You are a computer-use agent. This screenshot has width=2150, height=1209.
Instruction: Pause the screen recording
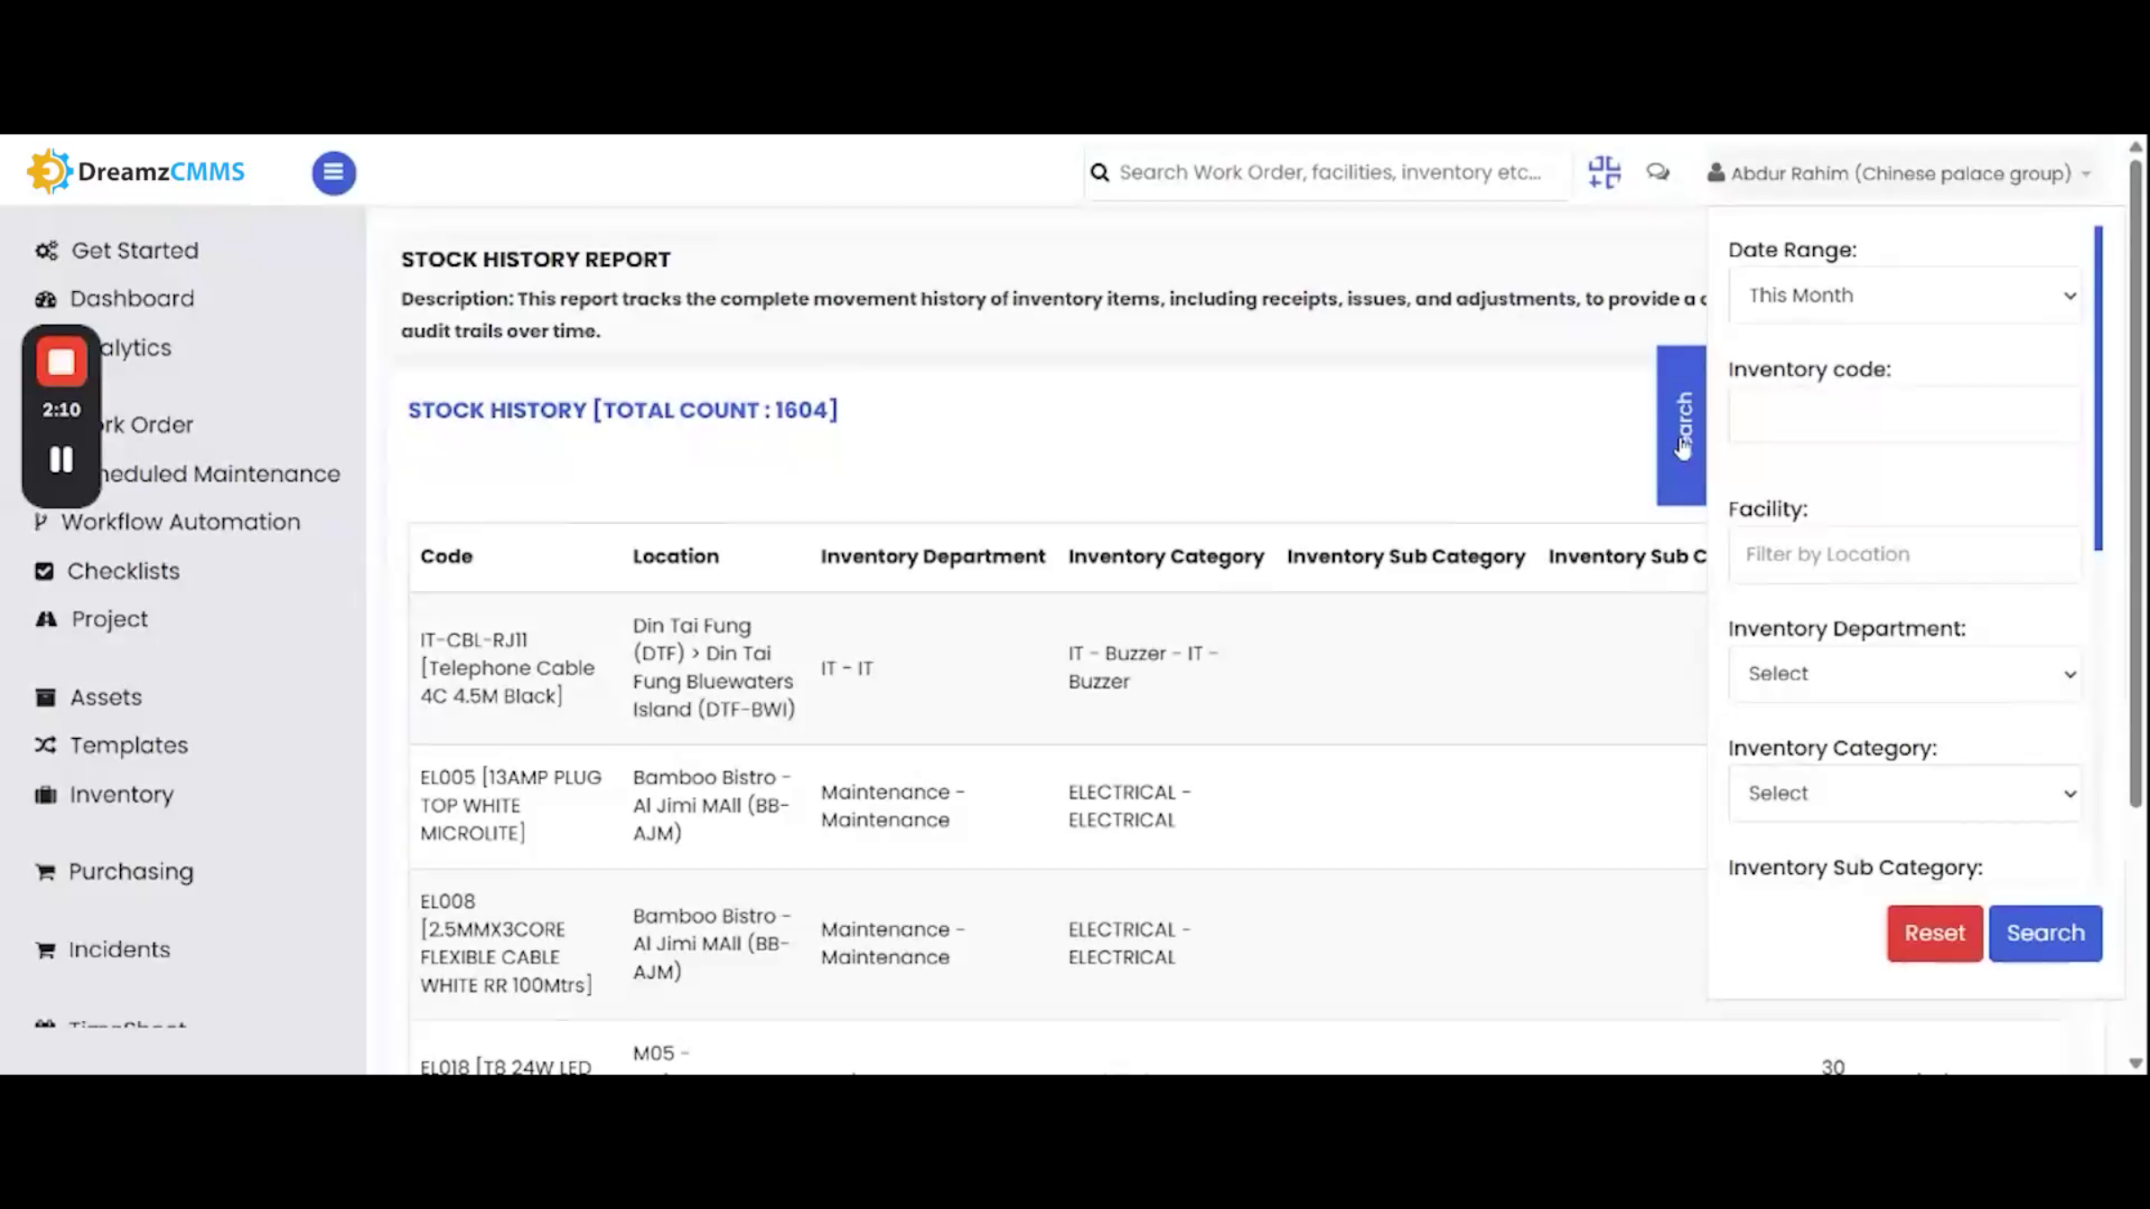(x=61, y=459)
